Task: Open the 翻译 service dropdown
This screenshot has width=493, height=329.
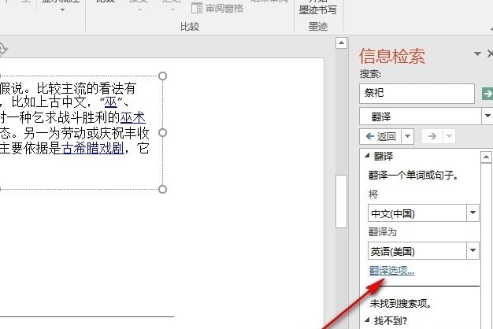Action: [487, 116]
